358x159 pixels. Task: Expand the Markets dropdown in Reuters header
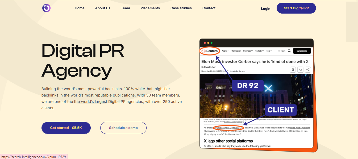pos(259,51)
